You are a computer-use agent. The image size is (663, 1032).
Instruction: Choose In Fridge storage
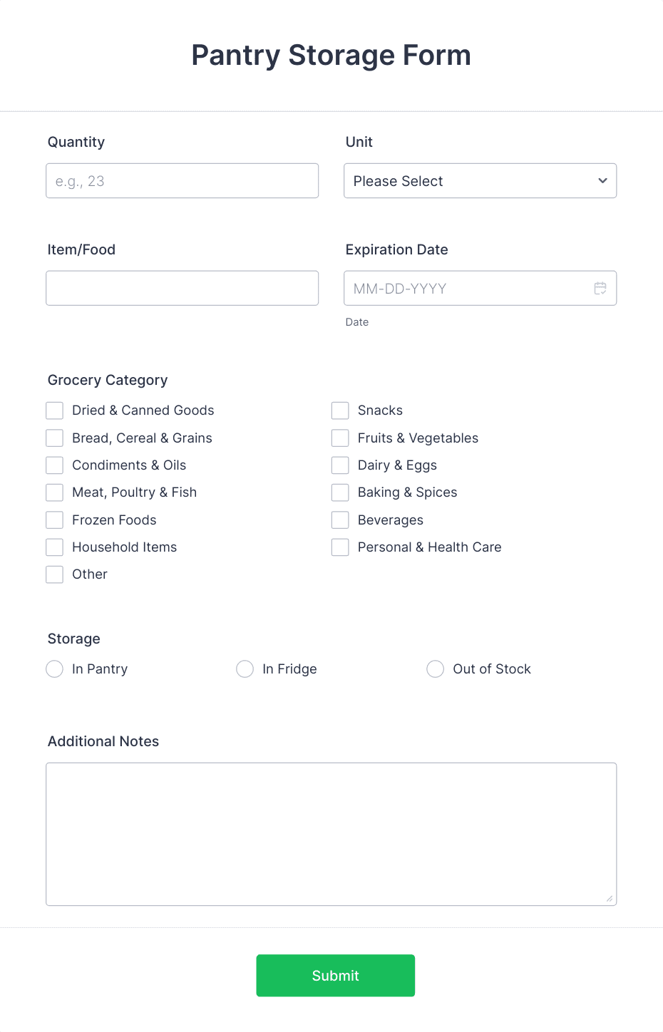pos(245,669)
